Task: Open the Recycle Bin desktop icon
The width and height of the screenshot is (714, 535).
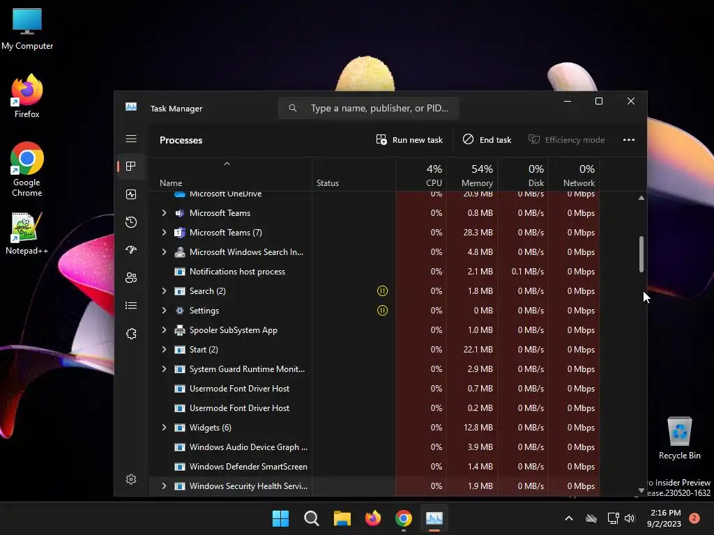Action: pos(679,438)
